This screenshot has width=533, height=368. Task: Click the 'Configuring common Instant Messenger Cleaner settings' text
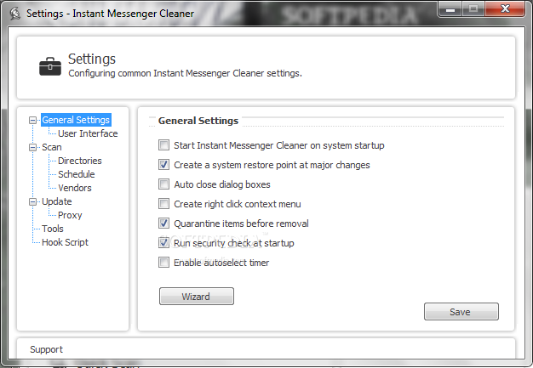click(185, 74)
